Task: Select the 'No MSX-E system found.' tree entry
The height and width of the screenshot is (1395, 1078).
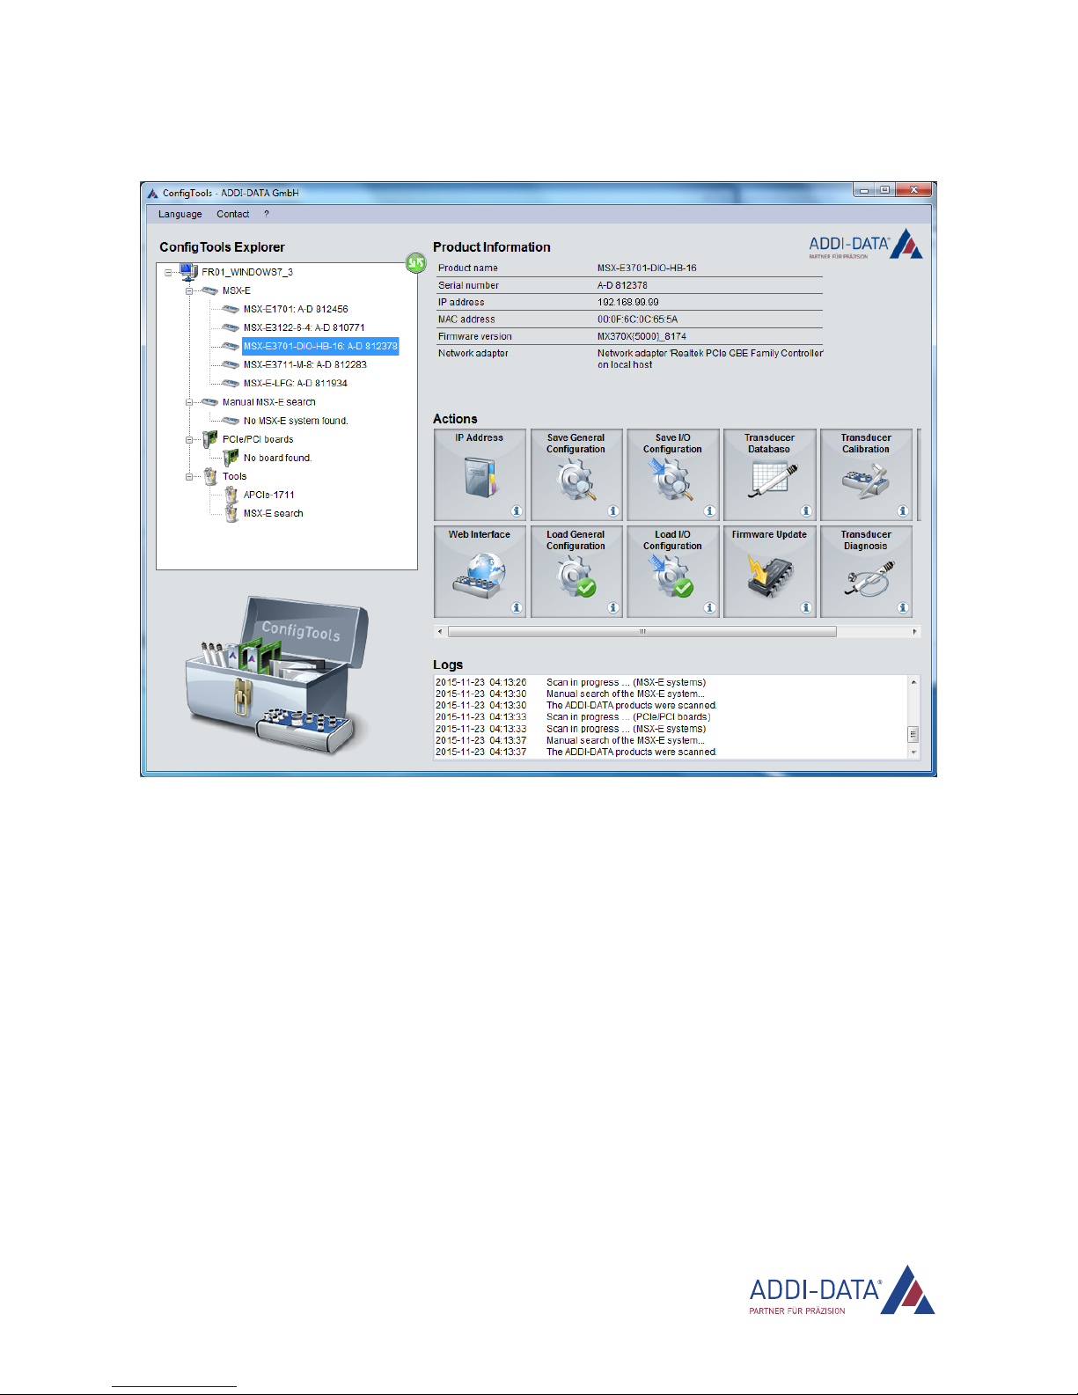Action: 296,421
